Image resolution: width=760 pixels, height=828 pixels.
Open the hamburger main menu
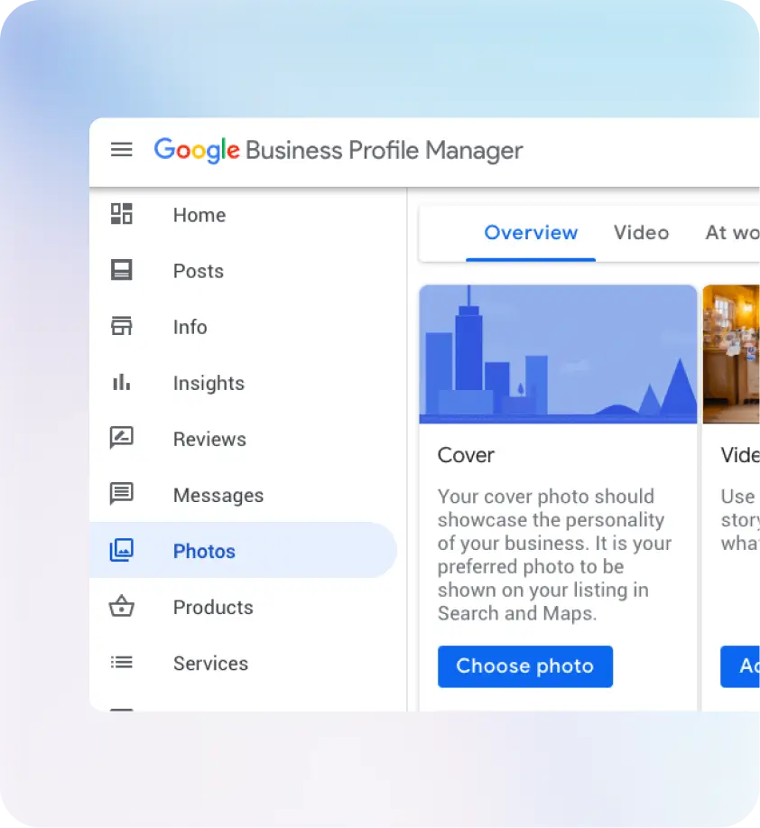(122, 150)
